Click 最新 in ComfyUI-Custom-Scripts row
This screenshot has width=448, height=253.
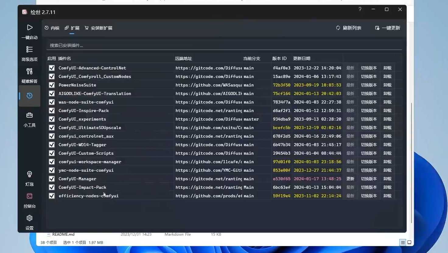(350, 153)
